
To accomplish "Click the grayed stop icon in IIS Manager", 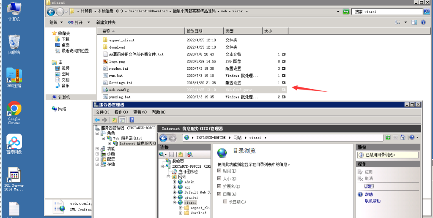I will pos(395,137).
